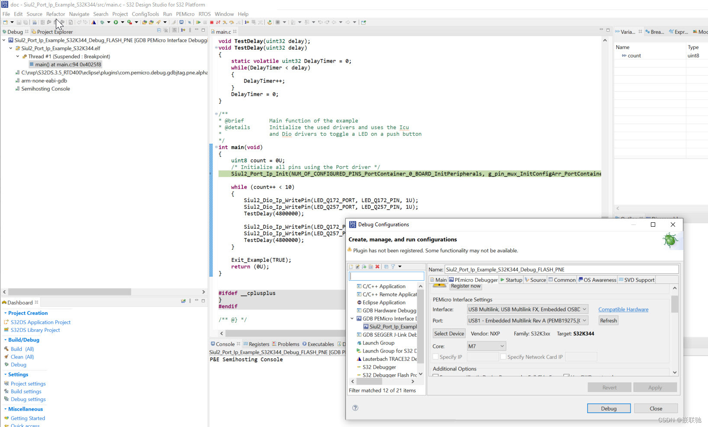Click the Filter configurations funnel icon
708x427 pixels.
(393, 266)
